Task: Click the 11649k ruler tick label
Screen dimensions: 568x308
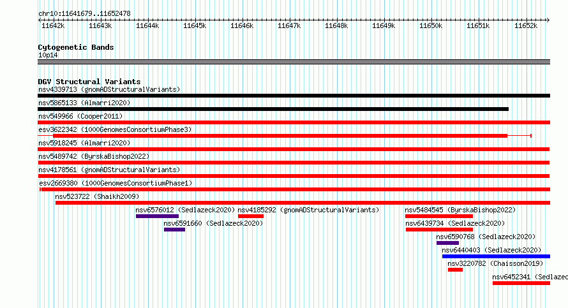Action: tap(384, 26)
